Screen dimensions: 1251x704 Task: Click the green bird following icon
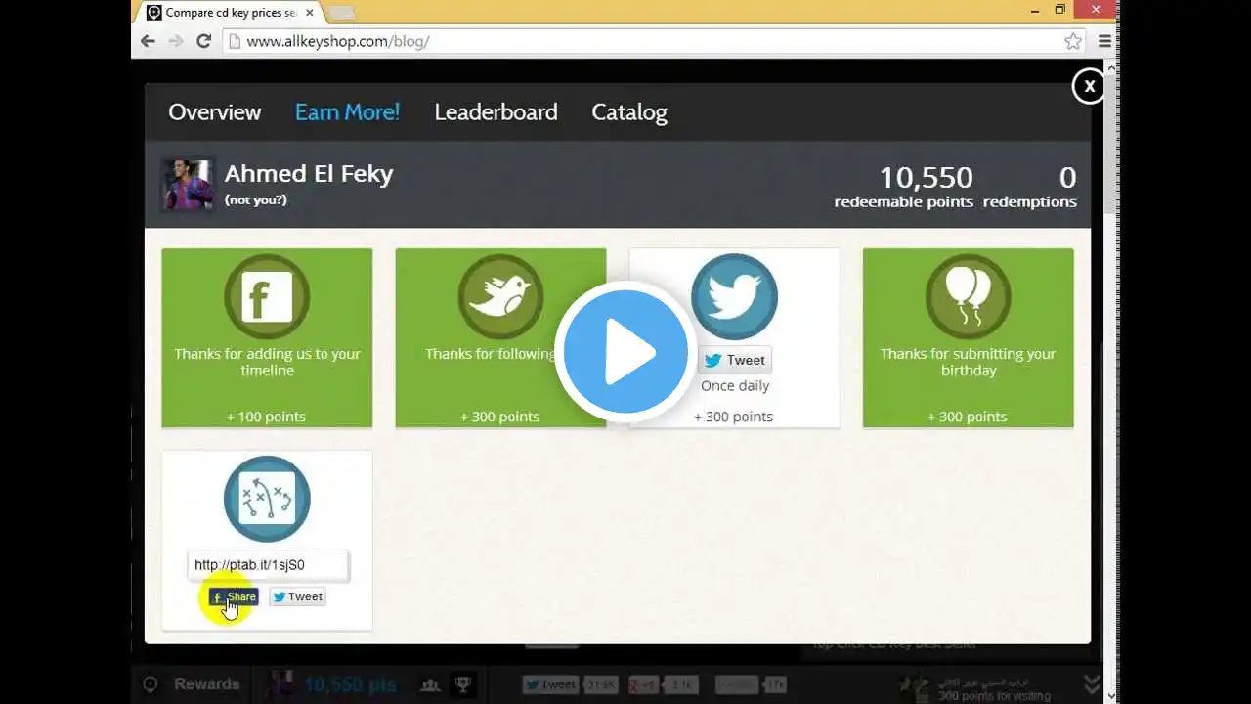pyautogui.click(x=500, y=296)
